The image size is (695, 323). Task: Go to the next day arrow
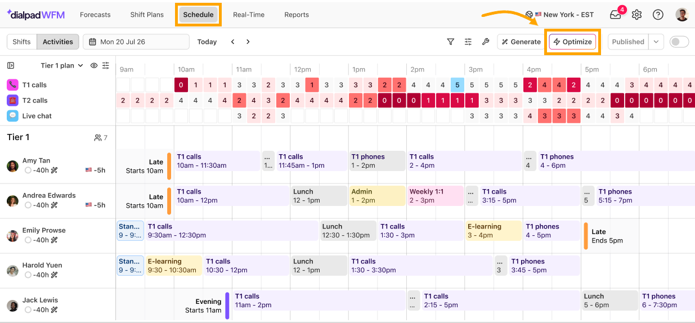(248, 42)
